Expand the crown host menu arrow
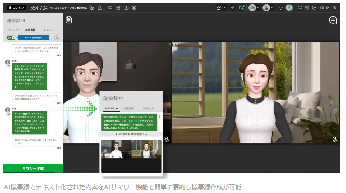 [225, 8]
